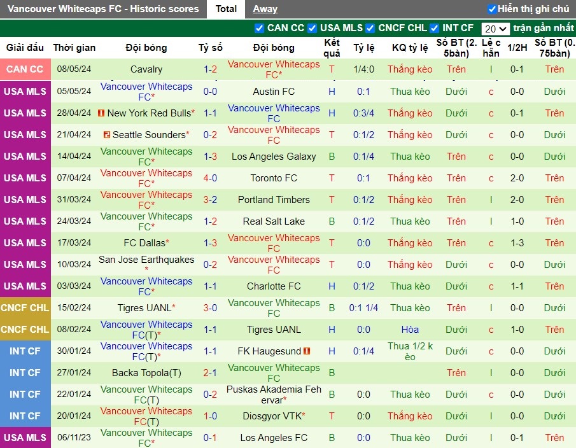Viewport: 576px width, 448px height.
Task: Open Seattle Sounders team link
Action: click(x=149, y=135)
